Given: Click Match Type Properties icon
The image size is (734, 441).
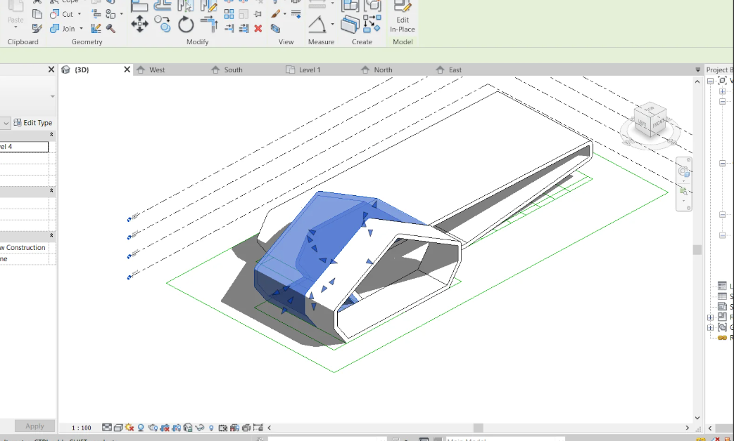Looking at the screenshot, I should coord(37,29).
